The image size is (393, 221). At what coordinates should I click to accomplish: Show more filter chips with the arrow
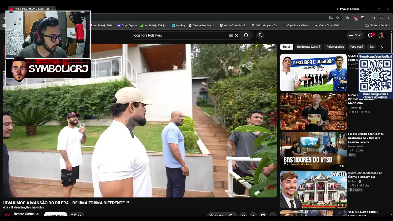[x=382, y=47]
